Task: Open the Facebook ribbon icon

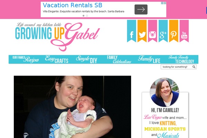Action: click(x=131, y=31)
